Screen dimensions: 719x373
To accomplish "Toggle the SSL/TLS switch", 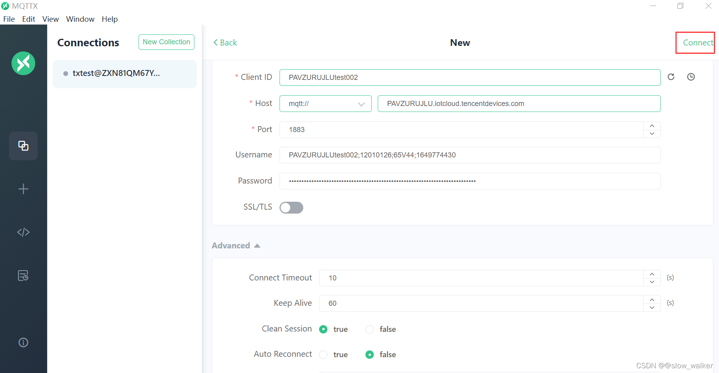I will pos(291,208).
